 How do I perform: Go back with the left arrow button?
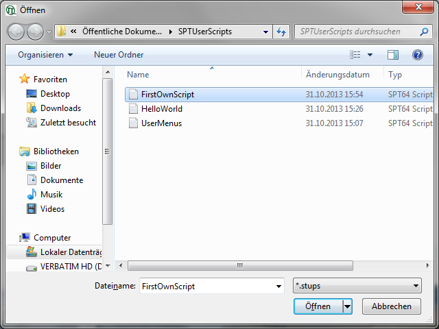coord(16,32)
